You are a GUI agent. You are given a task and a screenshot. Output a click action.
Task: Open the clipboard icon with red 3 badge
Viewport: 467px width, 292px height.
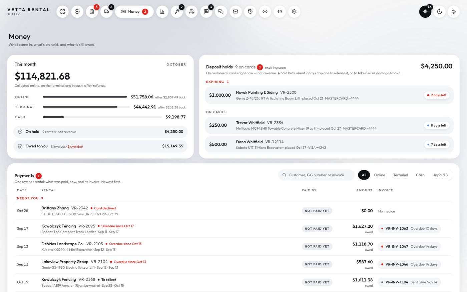click(92, 12)
